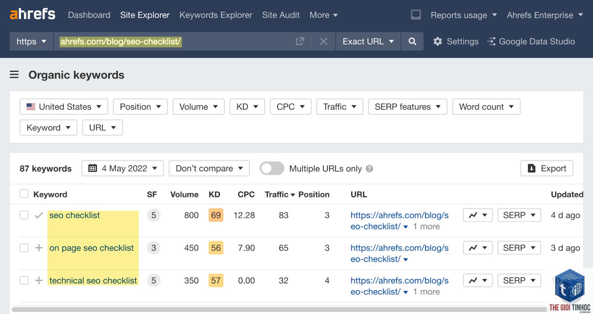The image size is (593, 314).
Task: Click KD 69 badge for seo checklist
Action: click(x=216, y=215)
